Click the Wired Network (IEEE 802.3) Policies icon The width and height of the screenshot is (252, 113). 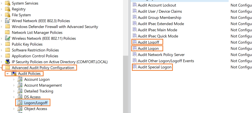[x=8, y=21]
